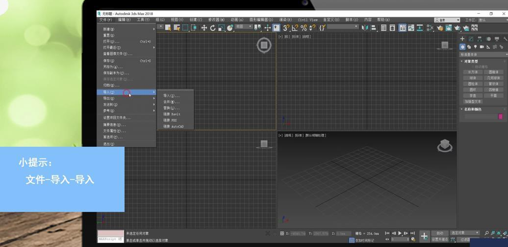Click the 茶壶 object button
This screenshot has height=247, width=508.
click(x=473, y=96)
